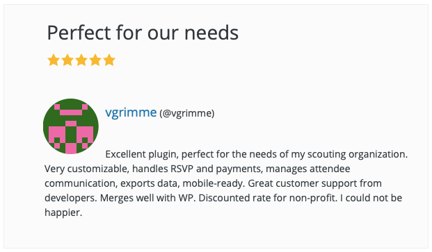Select the second rating star

point(67,60)
